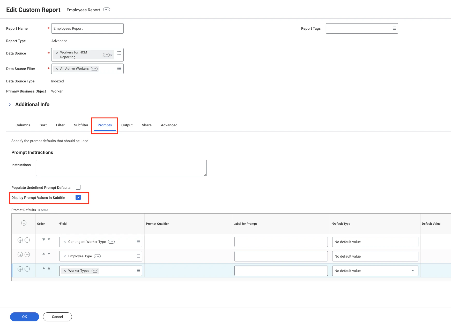Remove All Active Workers filter
Image resolution: width=451 pixels, height=325 pixels.
coord(57,69)
